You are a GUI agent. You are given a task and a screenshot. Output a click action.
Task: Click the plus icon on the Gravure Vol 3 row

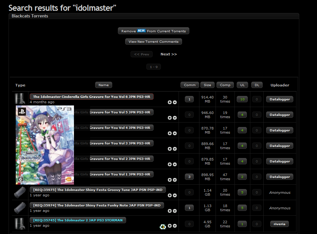pos(170,149)
